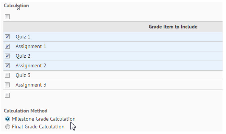Select the Milestone Grade Calculation radio button
The width and height of the screenshot is (226, 134).
(7, 119)
